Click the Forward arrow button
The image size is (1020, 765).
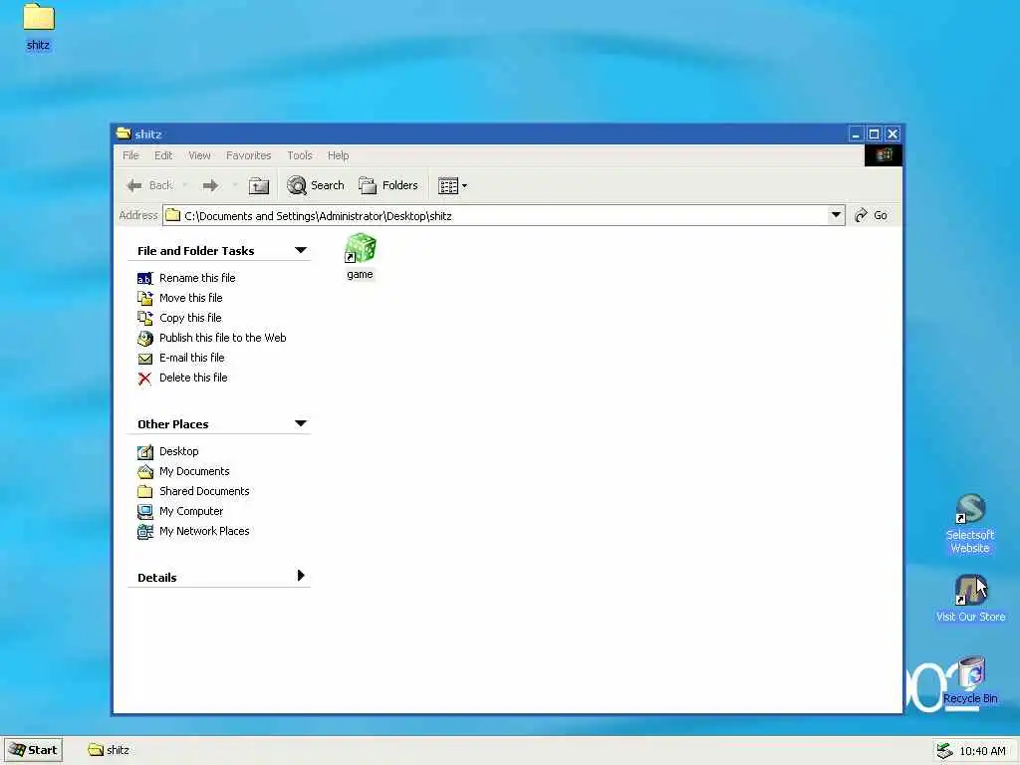[210, 185]
